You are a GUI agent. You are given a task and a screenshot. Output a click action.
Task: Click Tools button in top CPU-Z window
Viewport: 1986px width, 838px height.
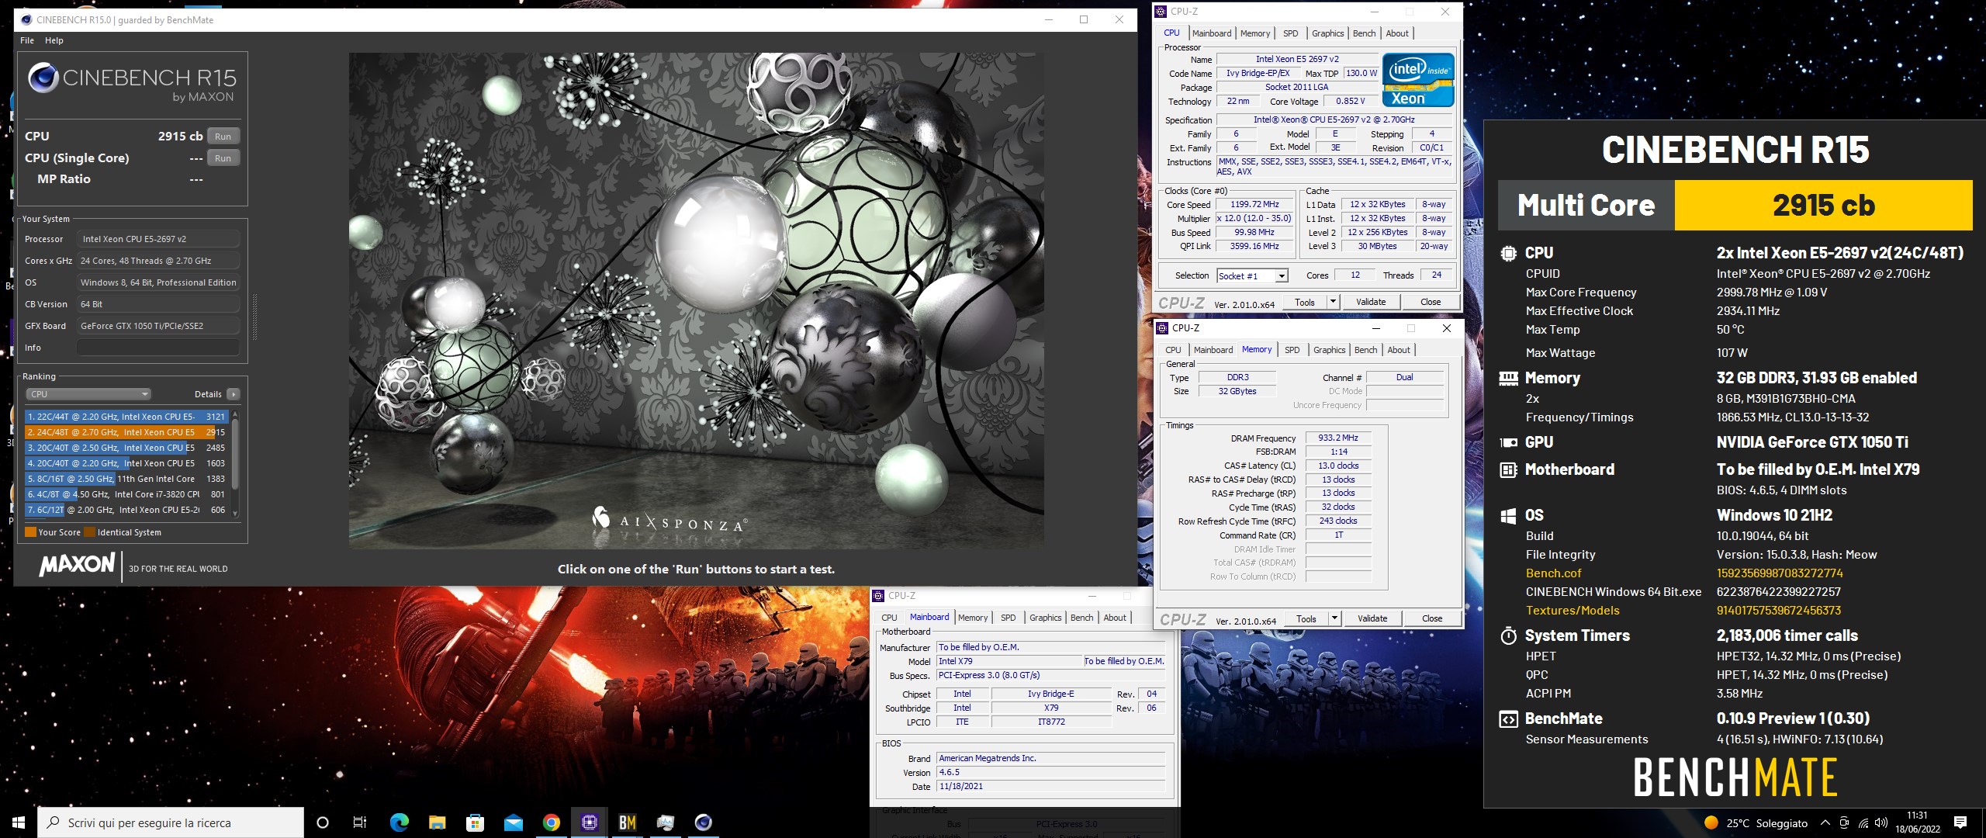(x=1305, y=302)
